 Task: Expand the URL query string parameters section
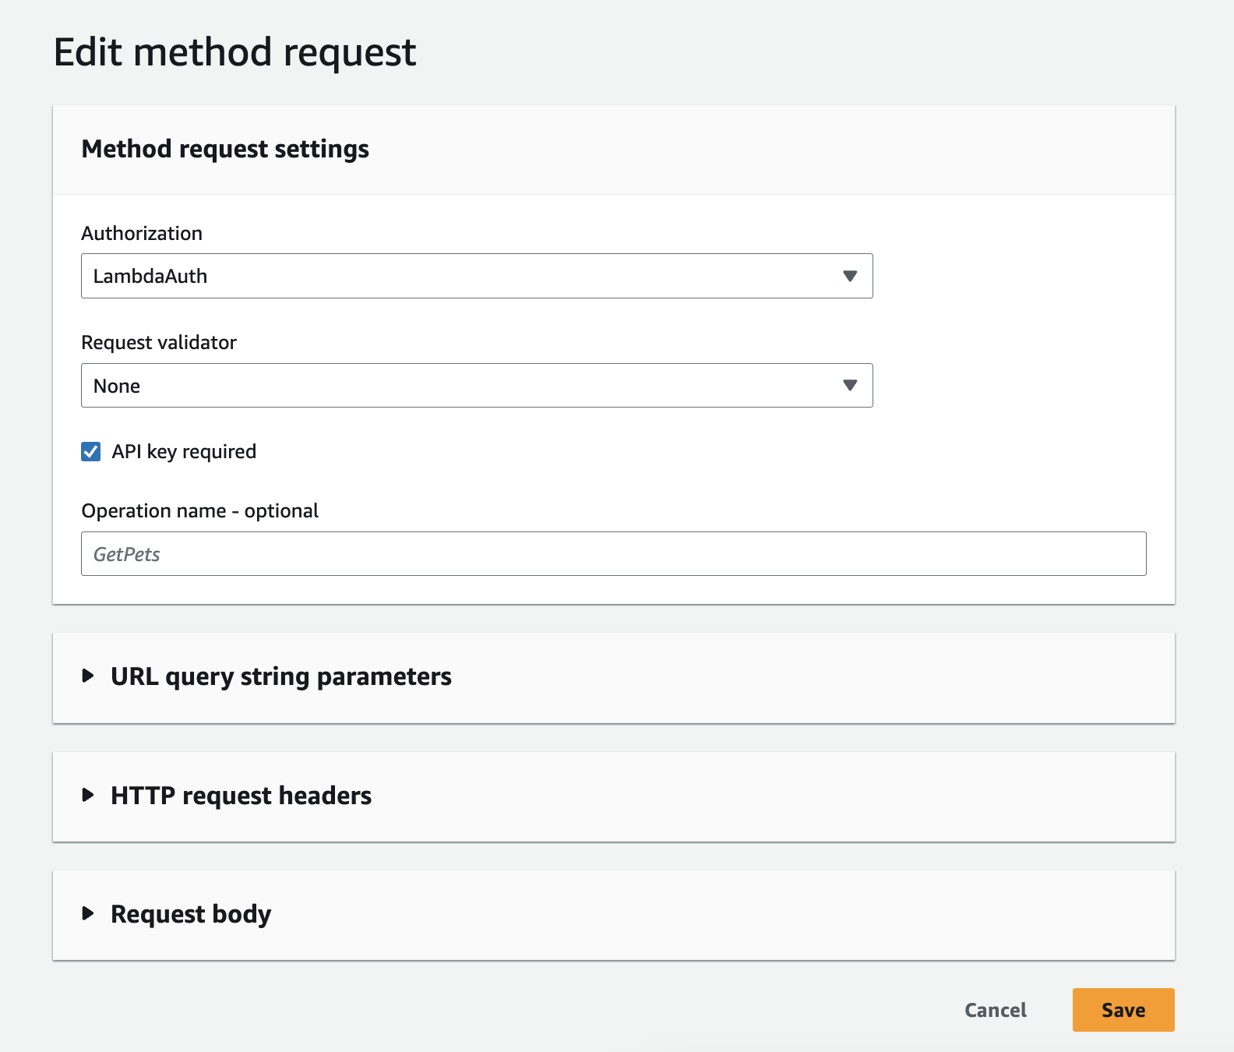coord(280,676)
